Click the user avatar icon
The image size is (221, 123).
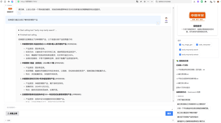(166, 19)
